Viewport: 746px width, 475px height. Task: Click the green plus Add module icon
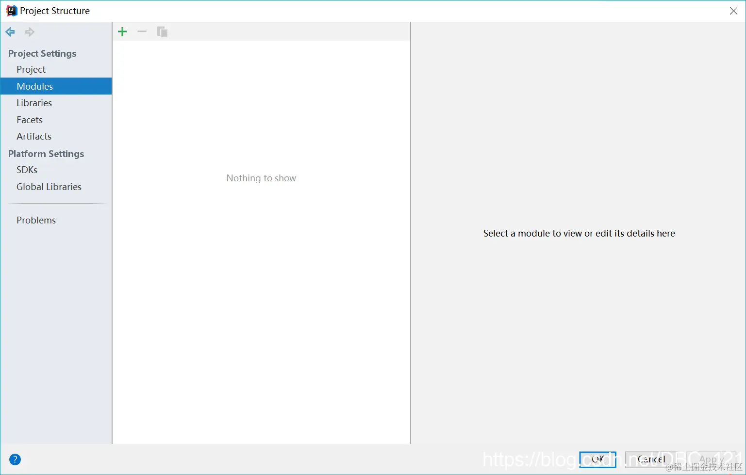click(122, 32)
